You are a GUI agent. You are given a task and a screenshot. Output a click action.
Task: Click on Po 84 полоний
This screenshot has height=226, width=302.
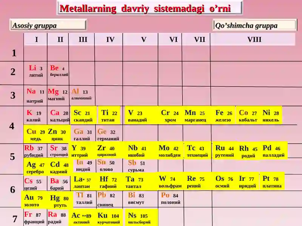(x=171, y=199)
